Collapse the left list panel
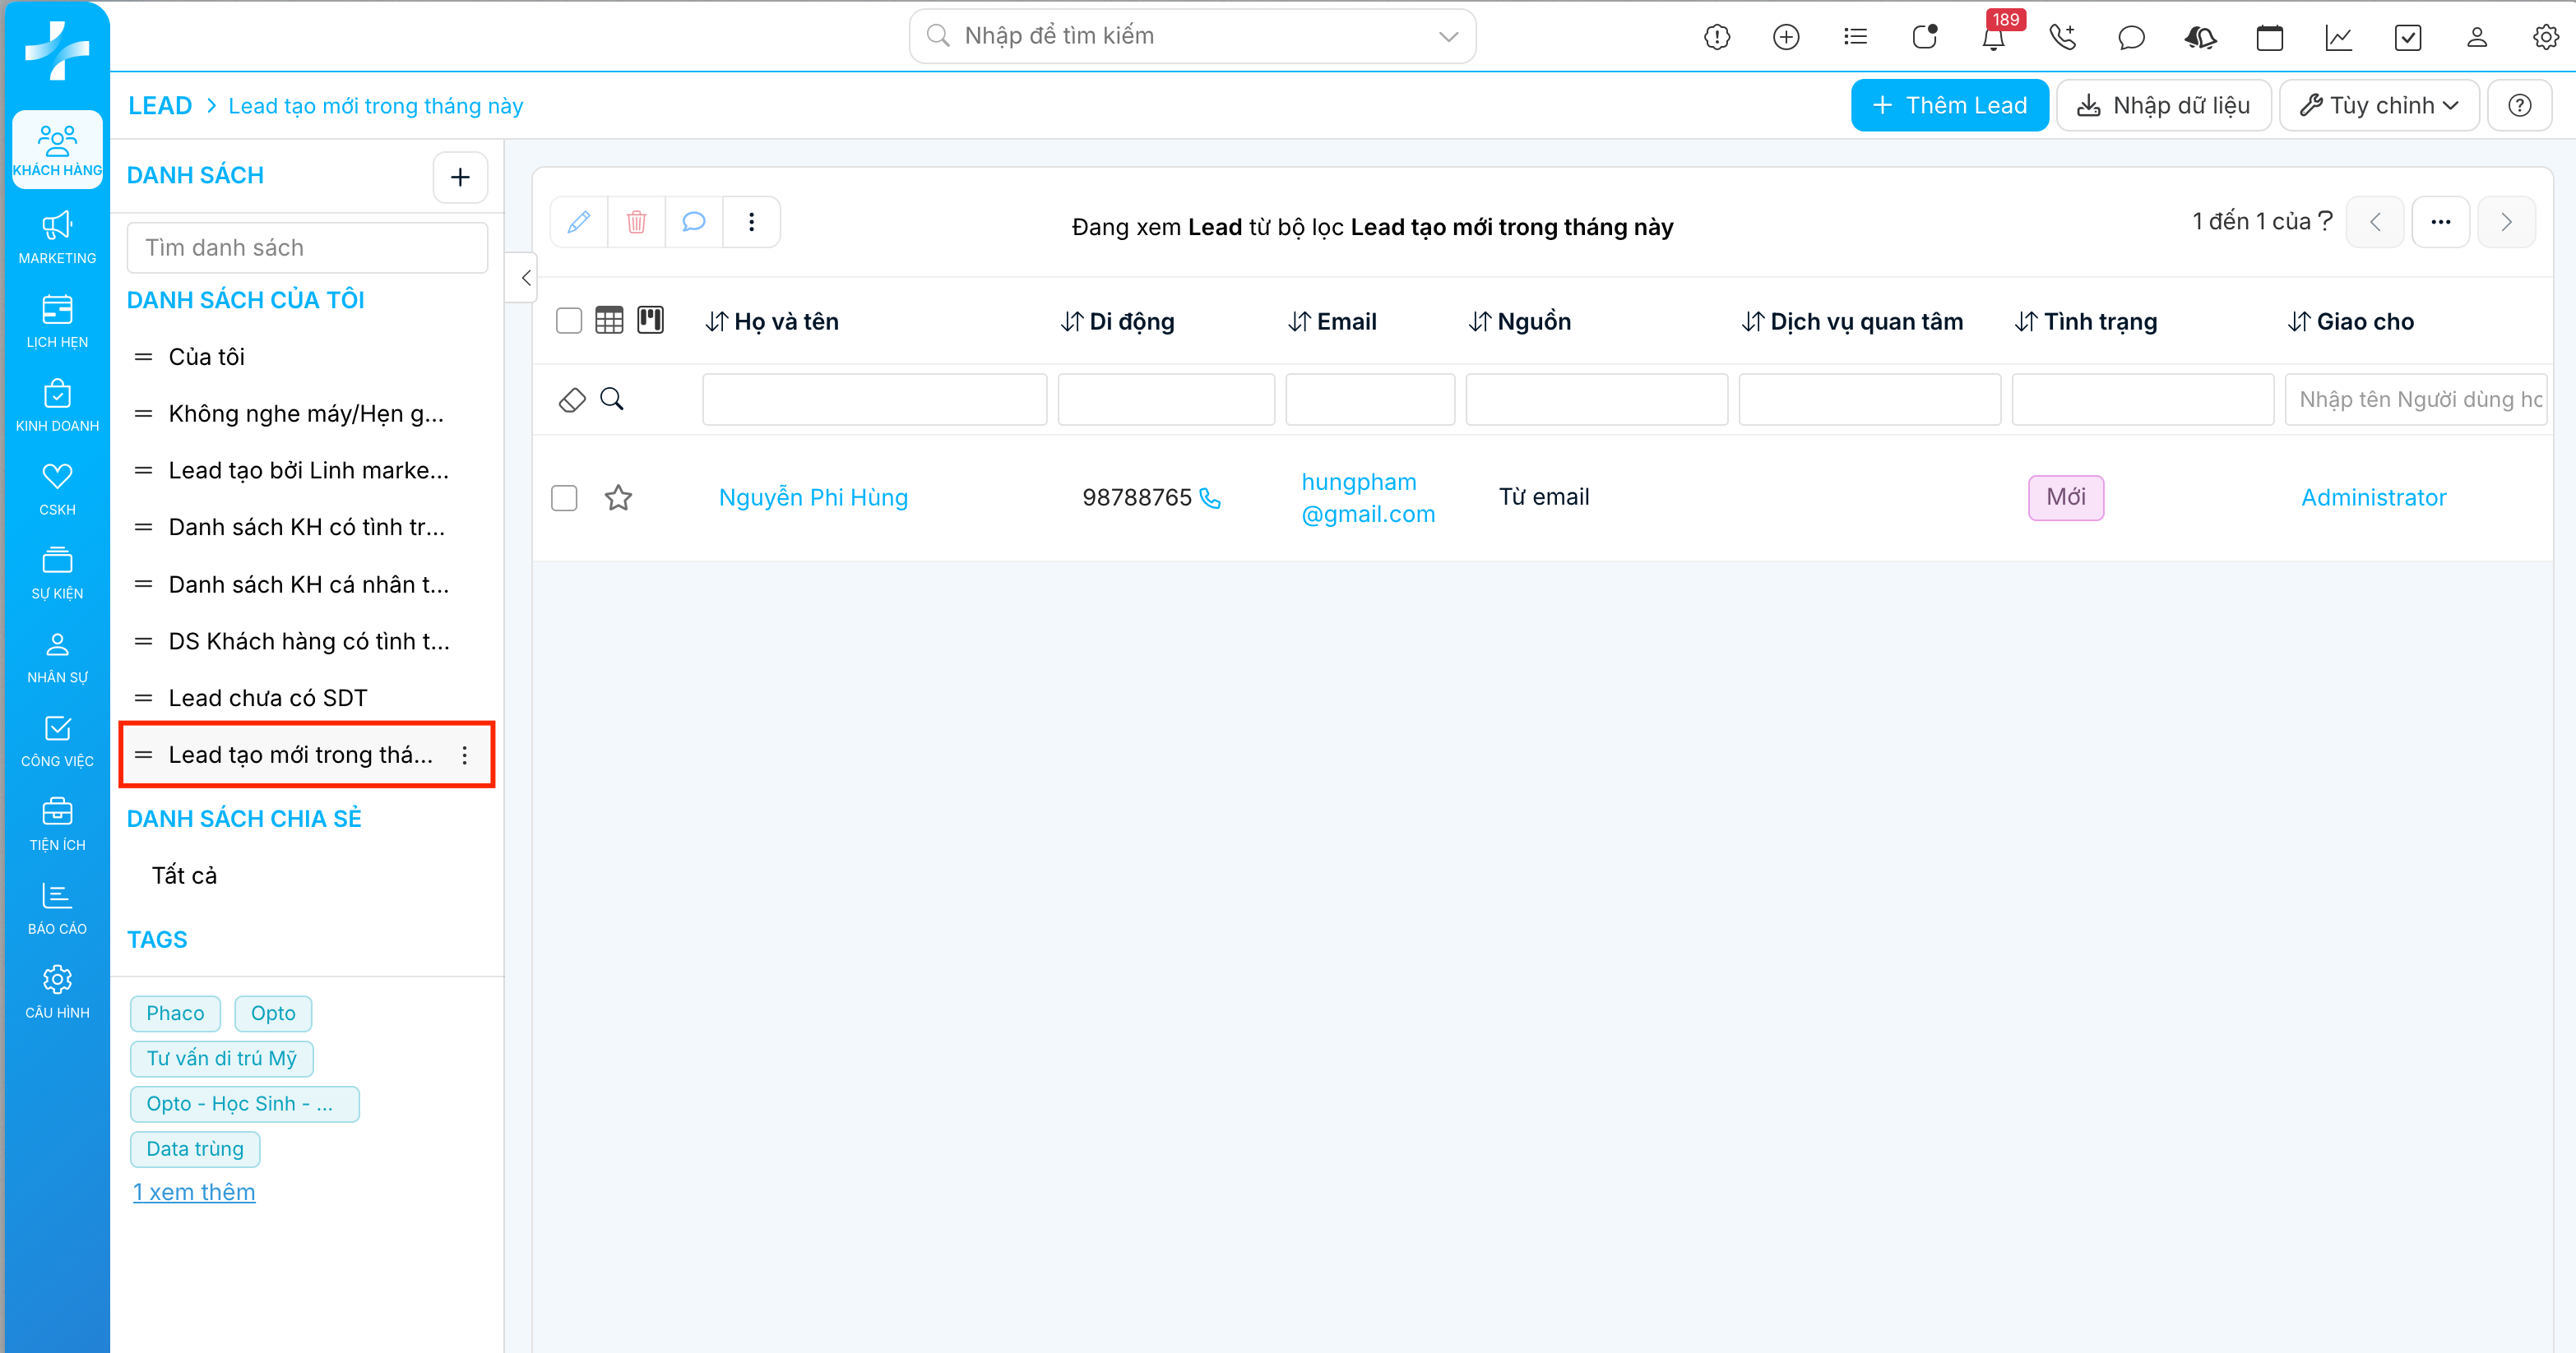The width and height of the screenshot is (2576, 1353). pos(526,278)
